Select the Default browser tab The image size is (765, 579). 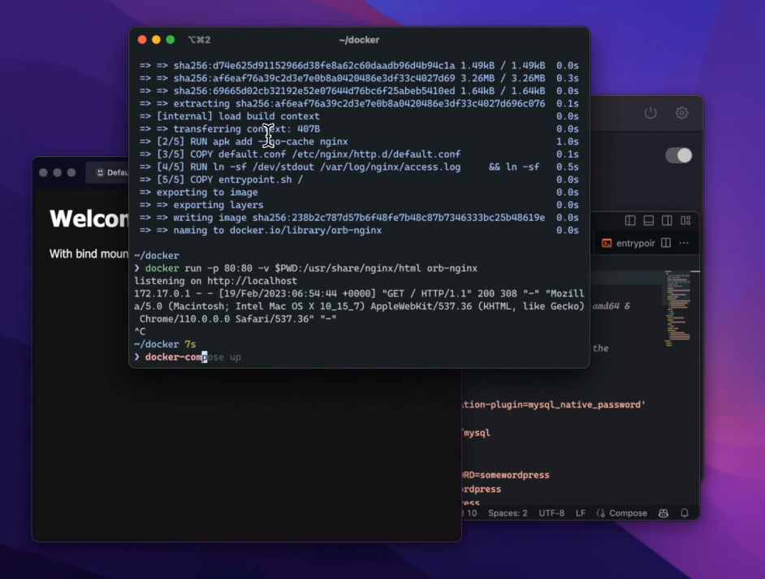(110, 172)
